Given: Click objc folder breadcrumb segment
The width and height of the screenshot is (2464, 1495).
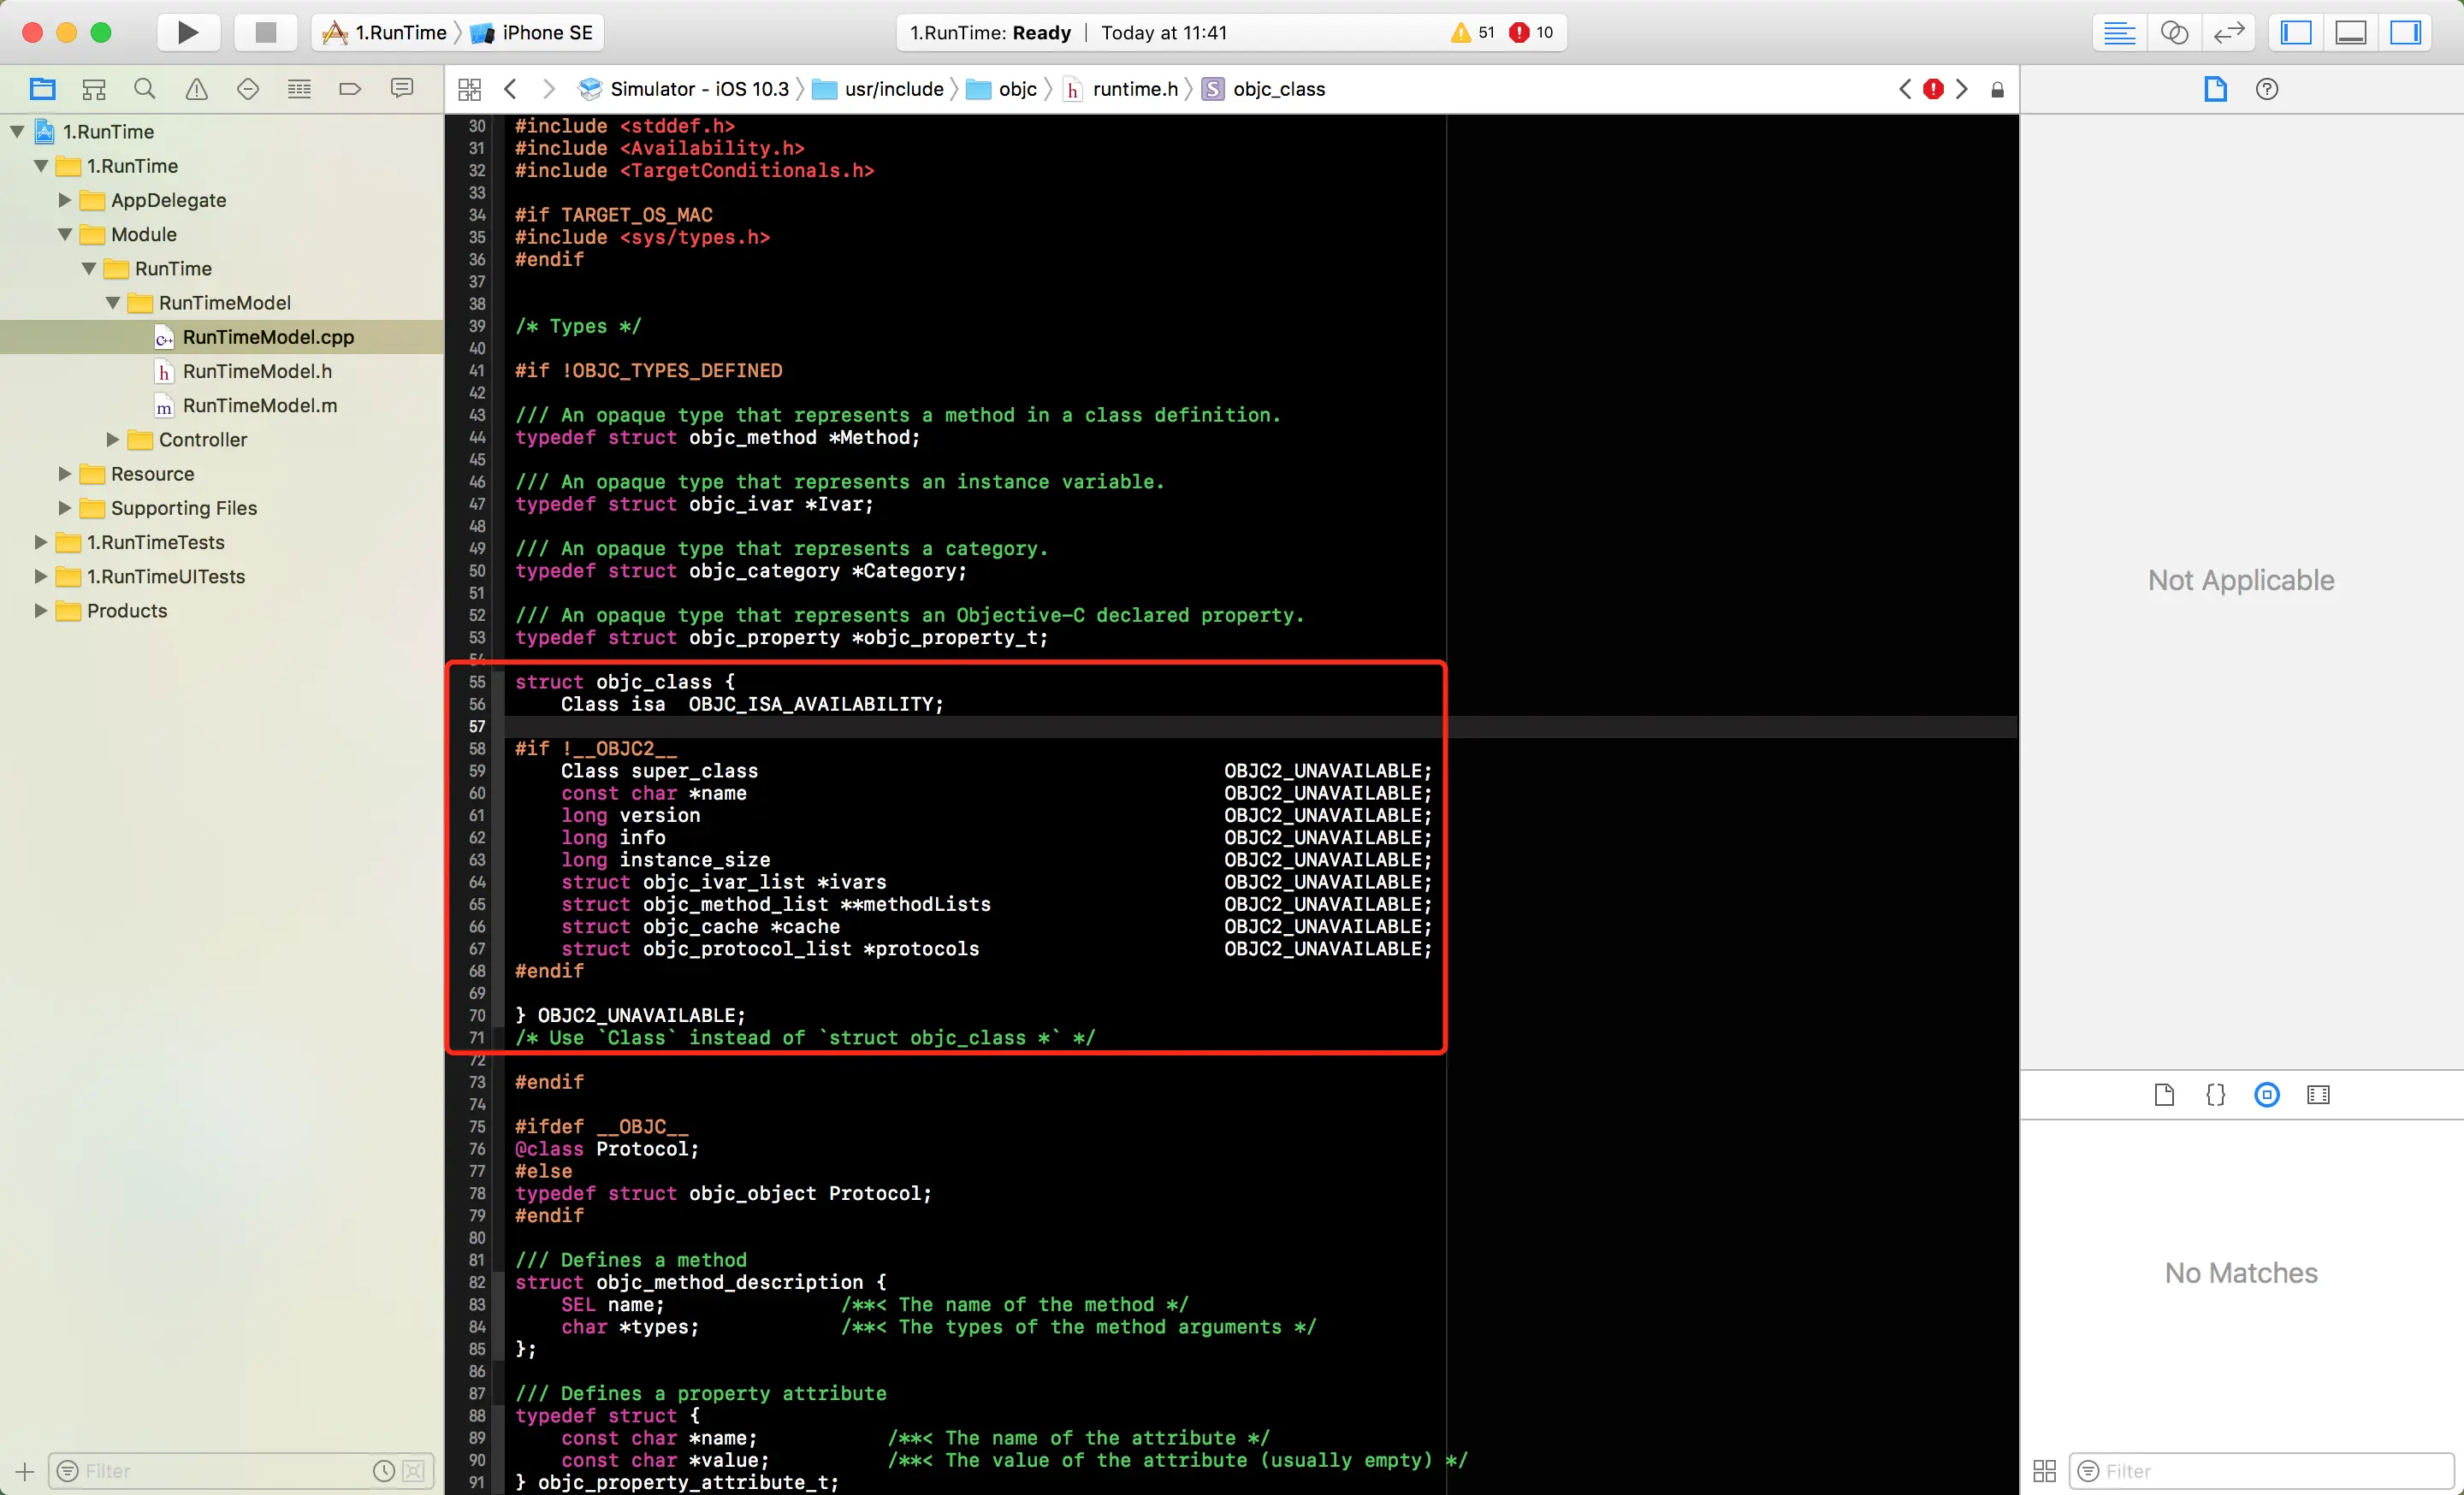Looking at the screenshot, I should (1002, 89).
